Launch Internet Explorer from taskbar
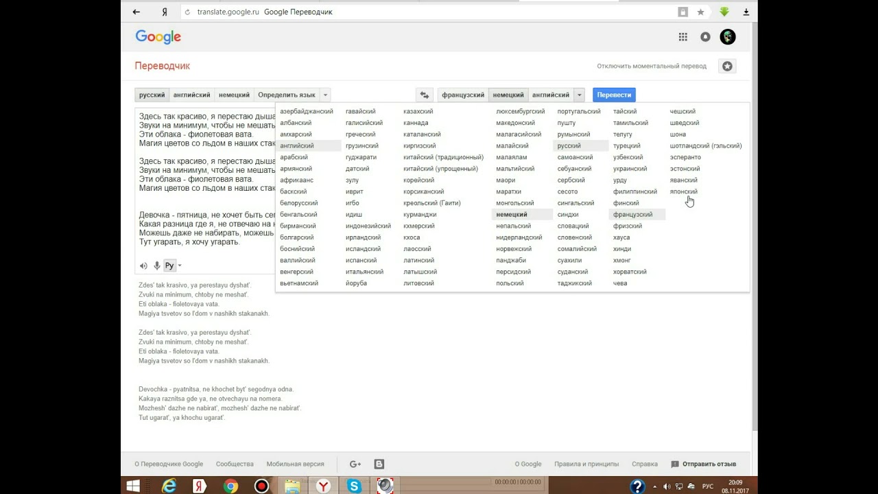878x494 pixels. coord(169,486)
